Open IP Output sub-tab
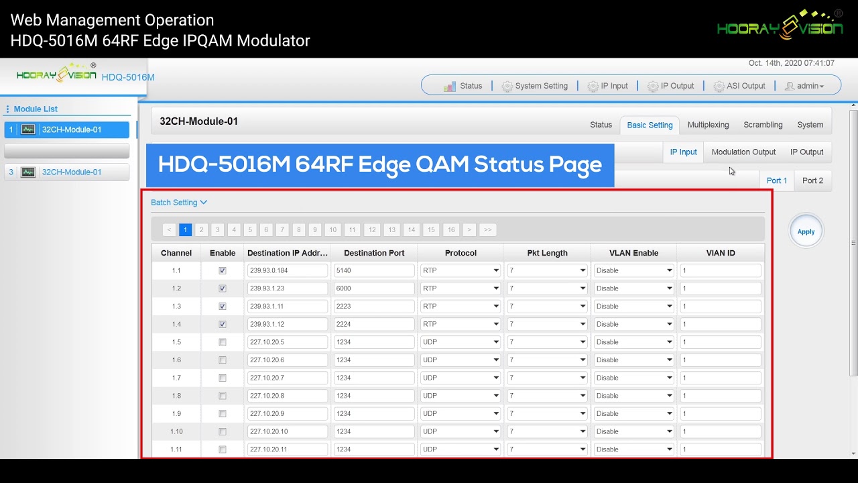 point(806,152)
